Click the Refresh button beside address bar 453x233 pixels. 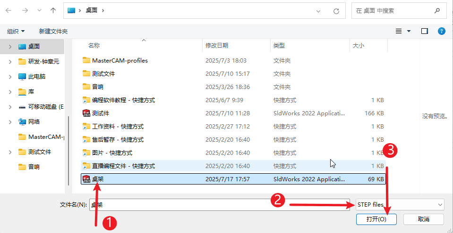click(x=336, y=10)
